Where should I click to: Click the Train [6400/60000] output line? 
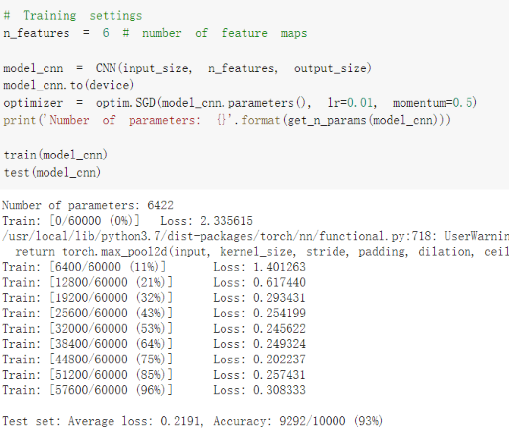click(154, 267)
